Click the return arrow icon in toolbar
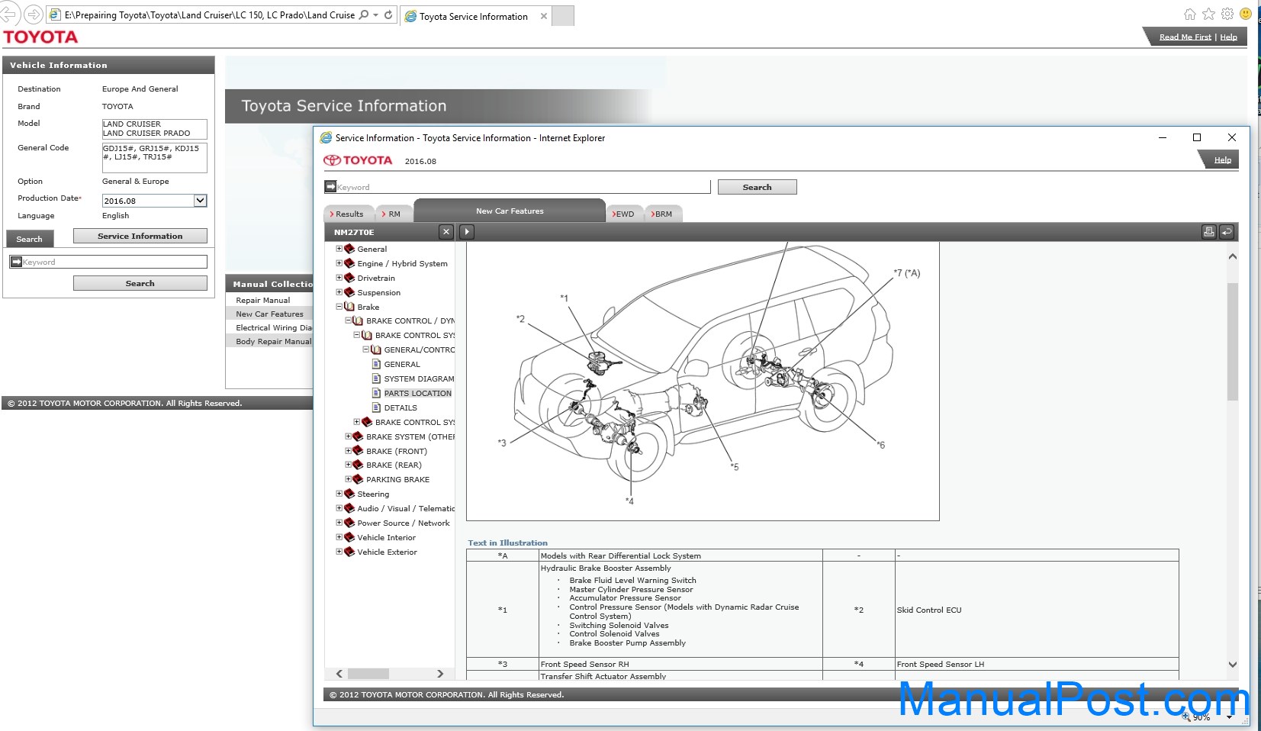The image size is (1261, 731). (1227, 232)
